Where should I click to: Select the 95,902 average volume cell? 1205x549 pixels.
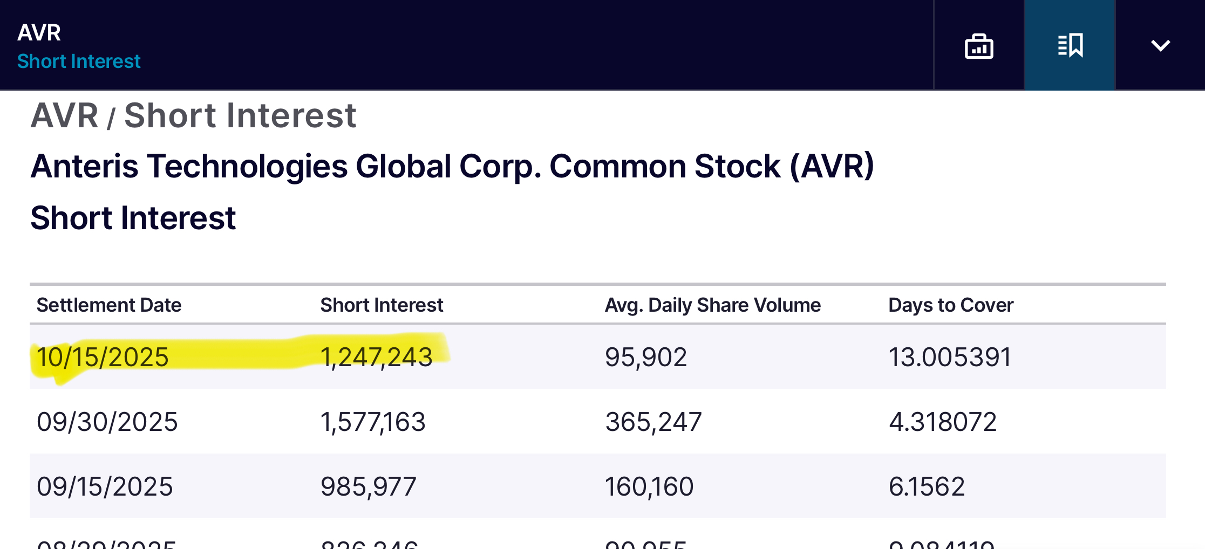[646, 357]
